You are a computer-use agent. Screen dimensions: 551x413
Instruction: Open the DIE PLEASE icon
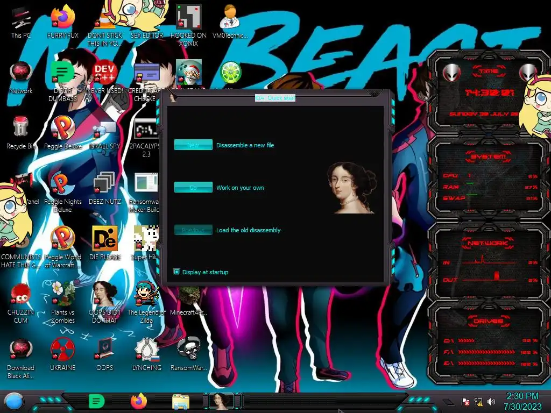point(105,244)
